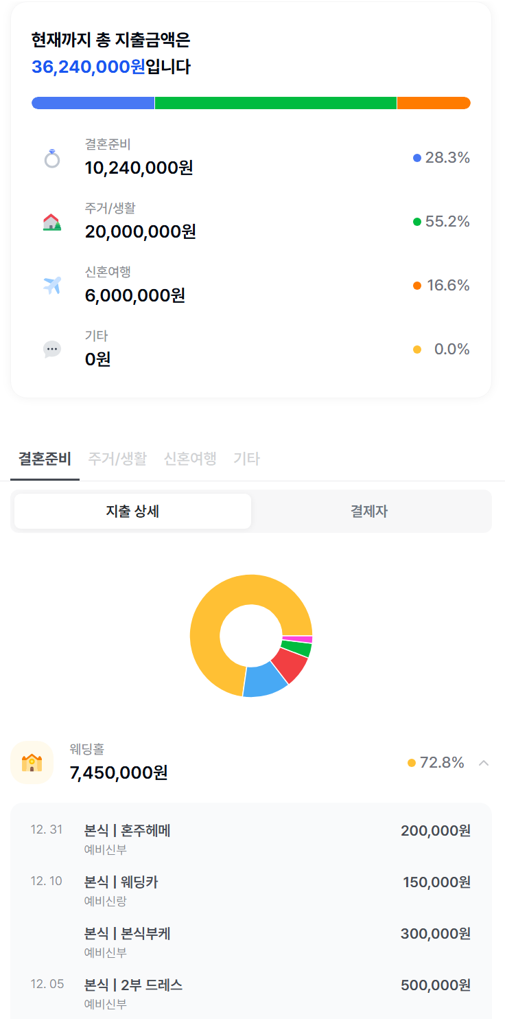The height and width of the screenshot is (1019, 505).
Task: Select the 기타 tab
Action: [246, 459]
